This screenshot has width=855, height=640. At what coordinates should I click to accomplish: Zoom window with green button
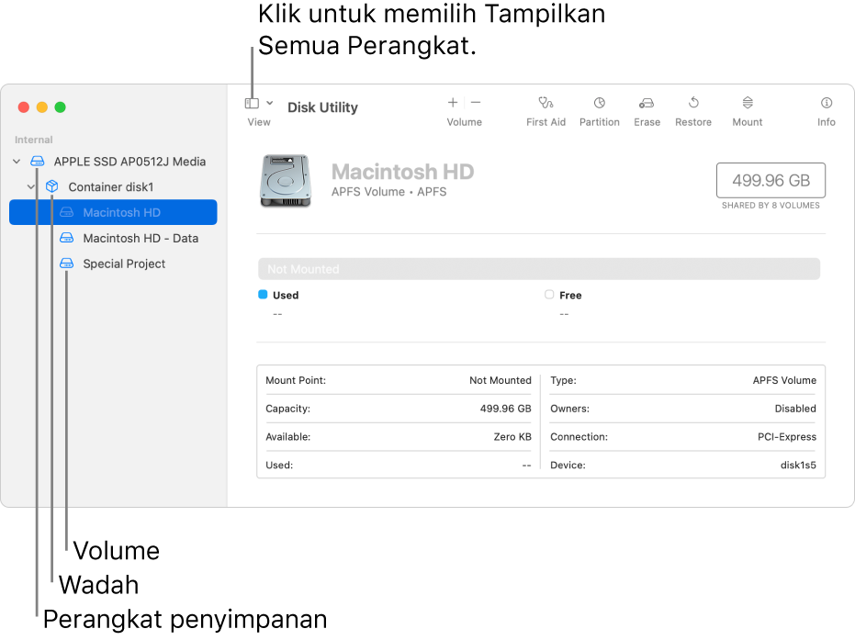(x=60, y=107)
